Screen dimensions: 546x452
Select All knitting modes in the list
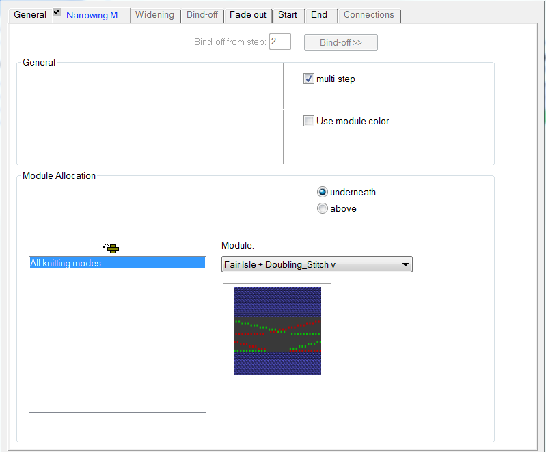click(117, 264)
